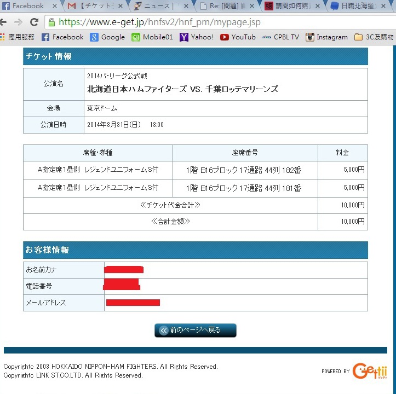This screenshot has height=394, width=396.
Task: Open the Re: [問題] tab
Action: click(x=226, y=6)
